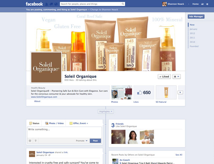Jump to Now on timeline

(192, 25)
